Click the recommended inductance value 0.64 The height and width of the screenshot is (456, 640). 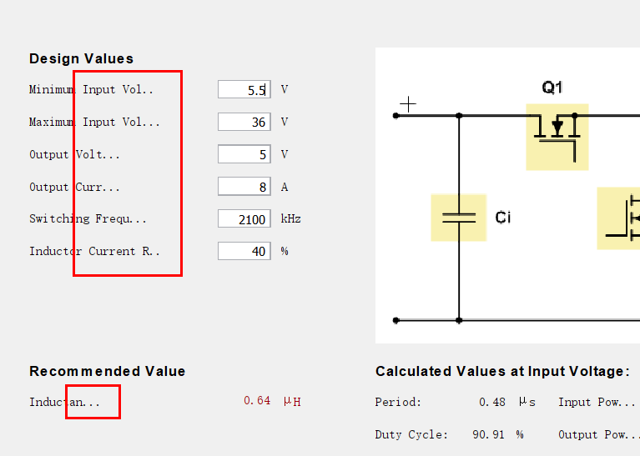(x=257, y=401)
